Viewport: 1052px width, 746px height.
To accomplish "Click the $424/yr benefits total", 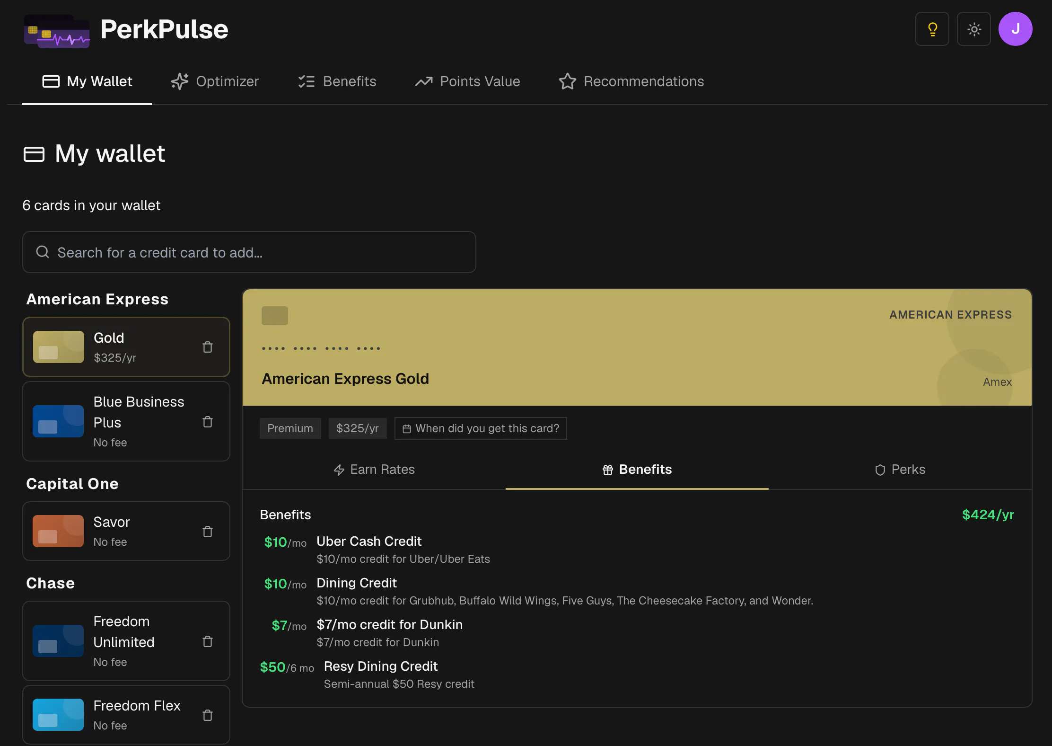I will pos(988,515).
